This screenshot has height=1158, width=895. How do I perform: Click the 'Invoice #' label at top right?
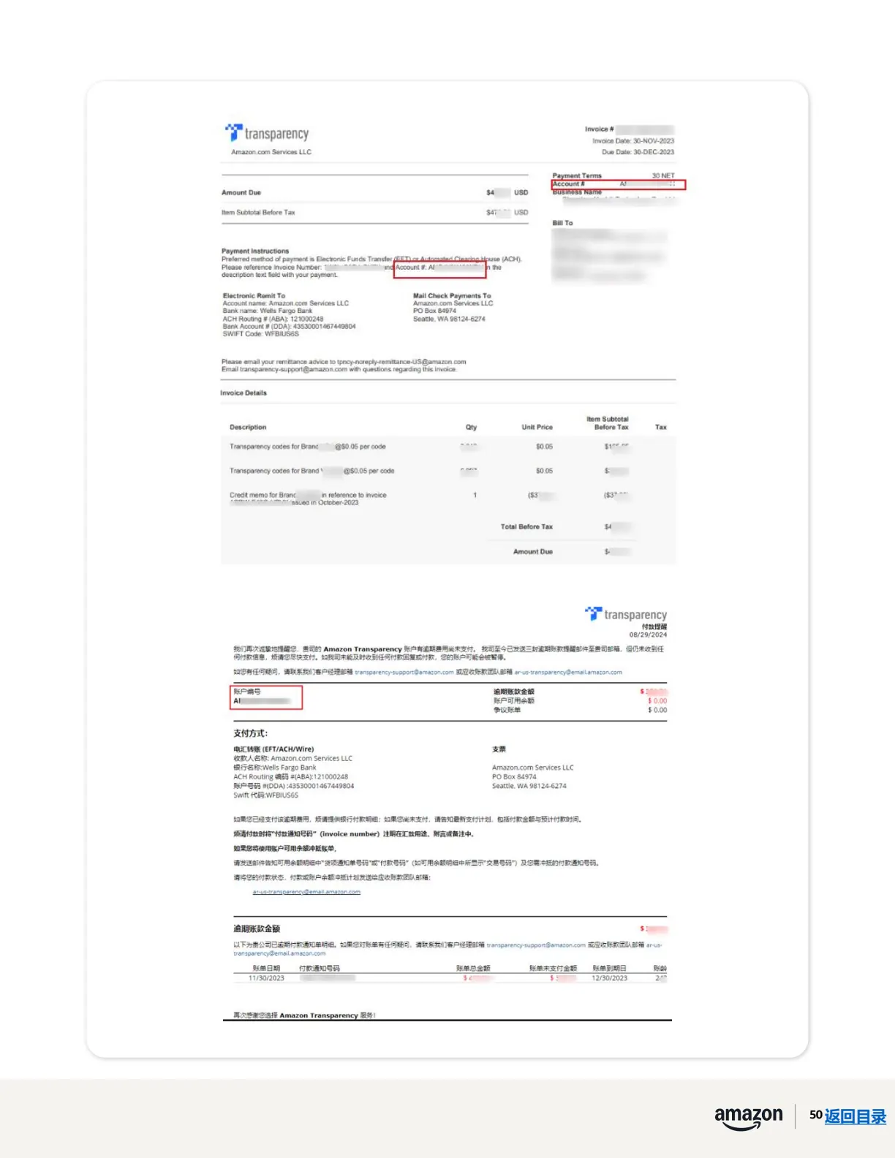tap(600, 129)
